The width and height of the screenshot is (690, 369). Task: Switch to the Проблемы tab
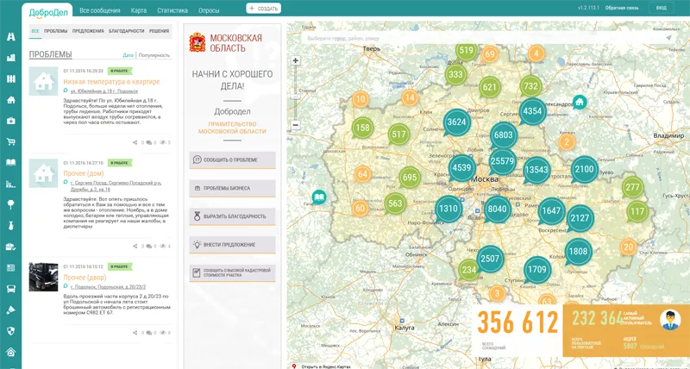point(56,31)
